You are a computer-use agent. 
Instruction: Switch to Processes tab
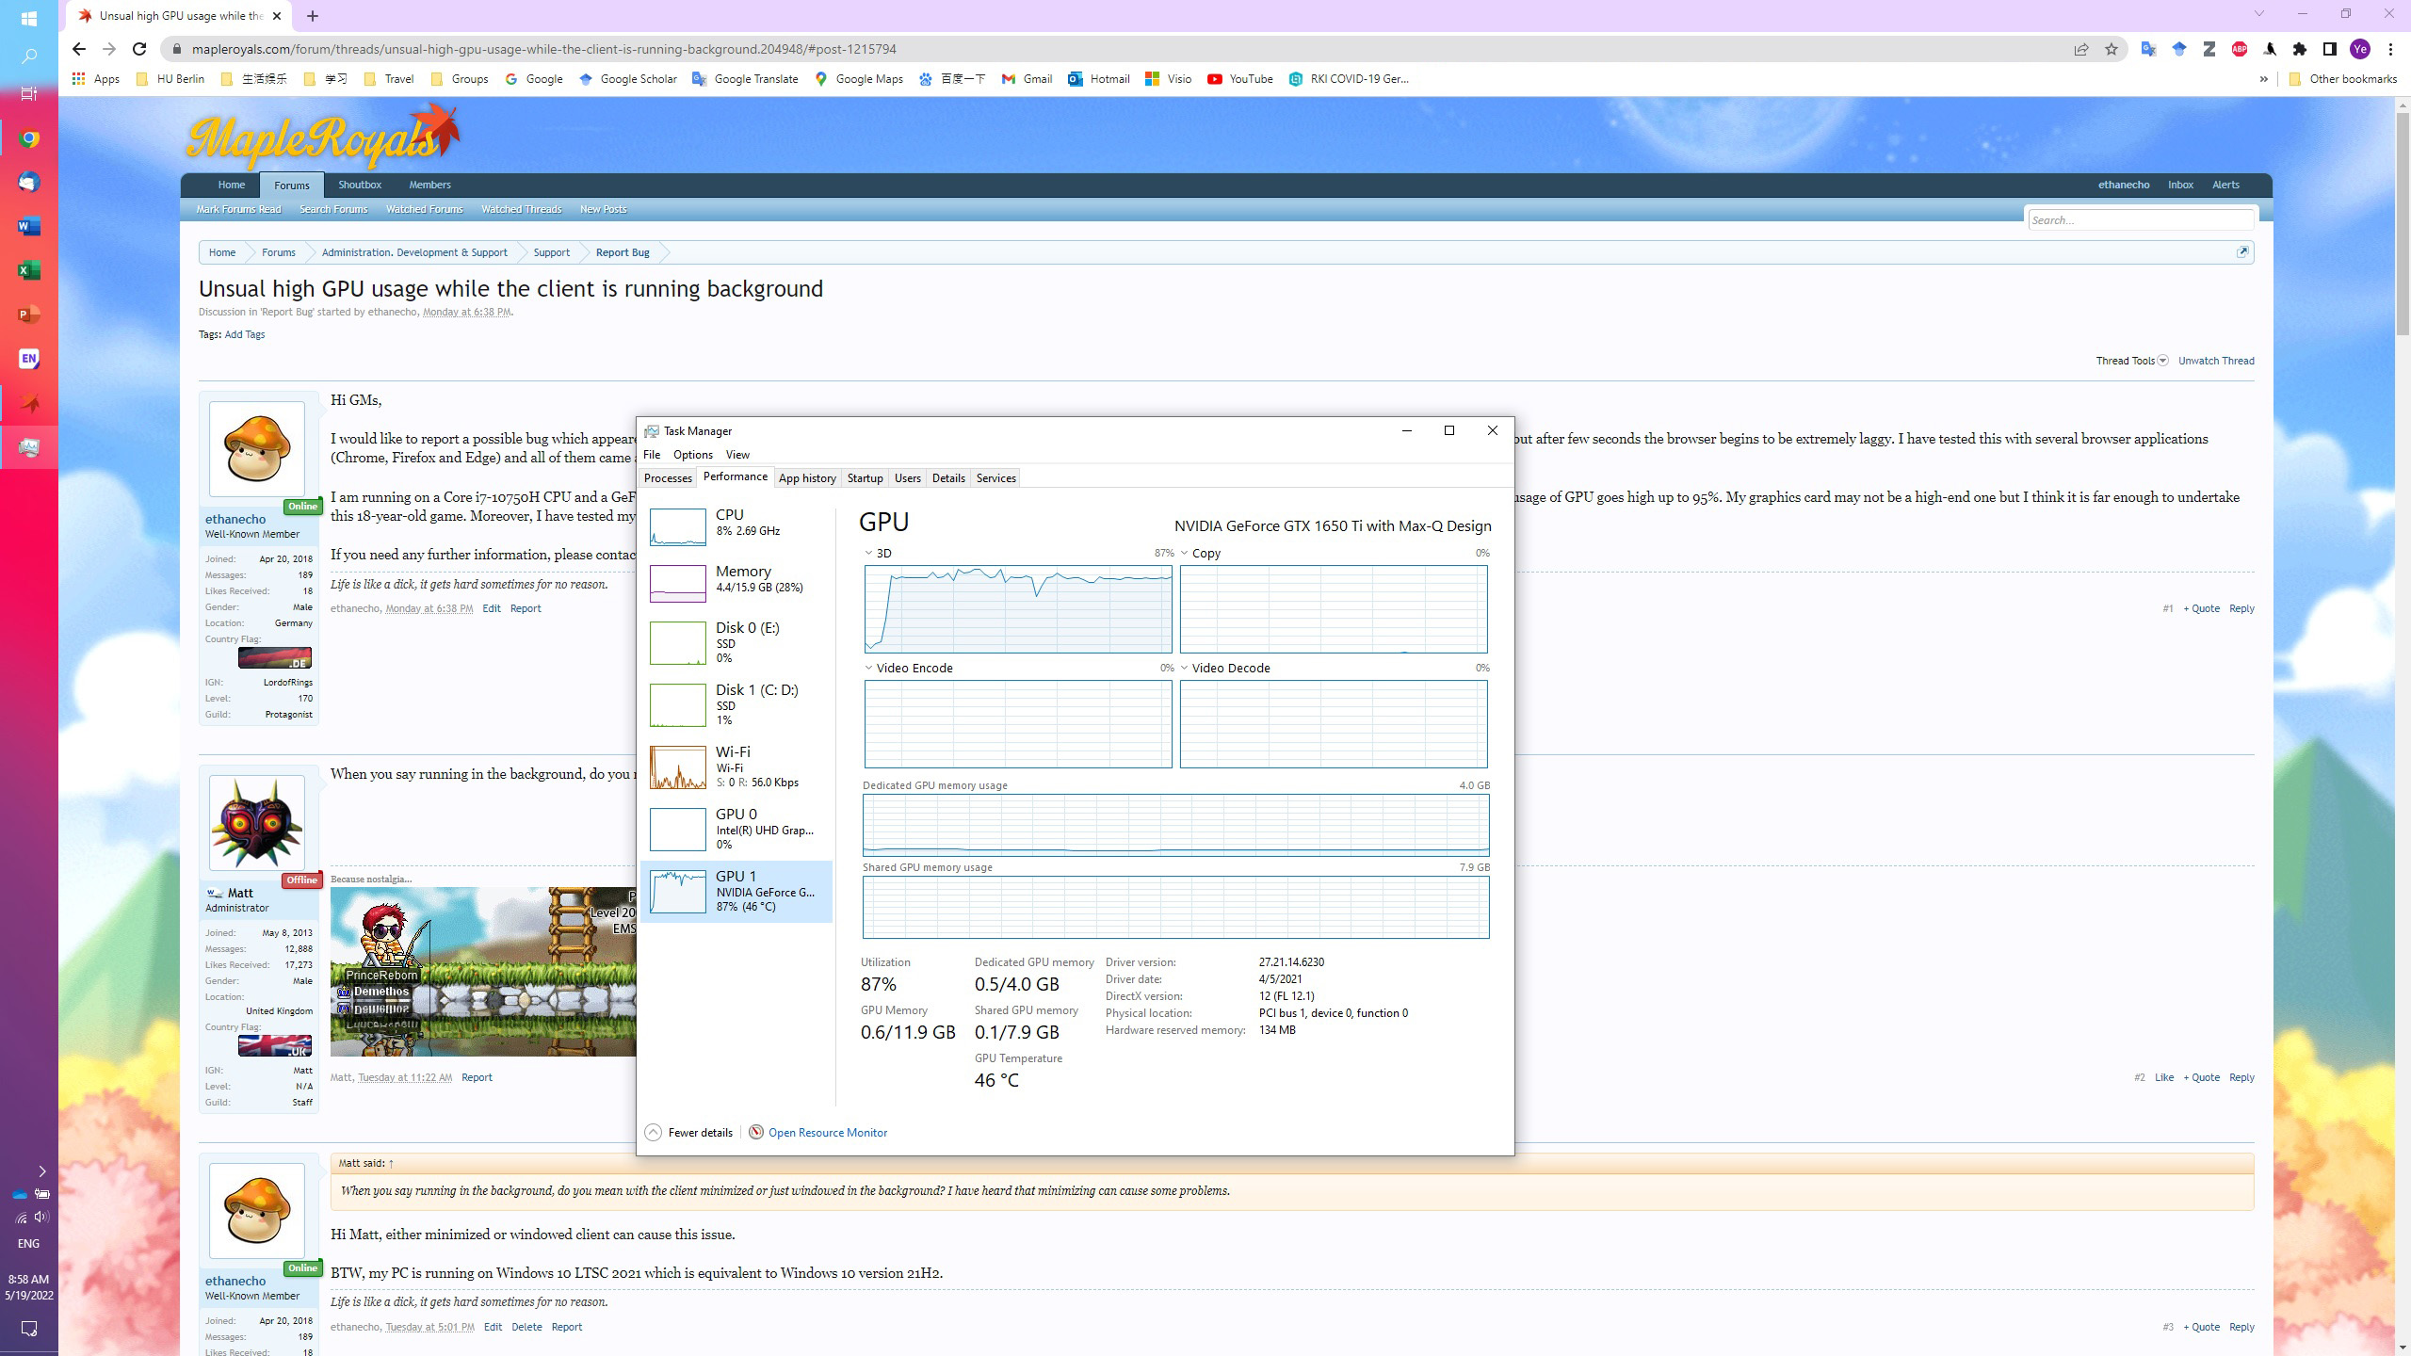pyautogui.click(x=668, y=478)
